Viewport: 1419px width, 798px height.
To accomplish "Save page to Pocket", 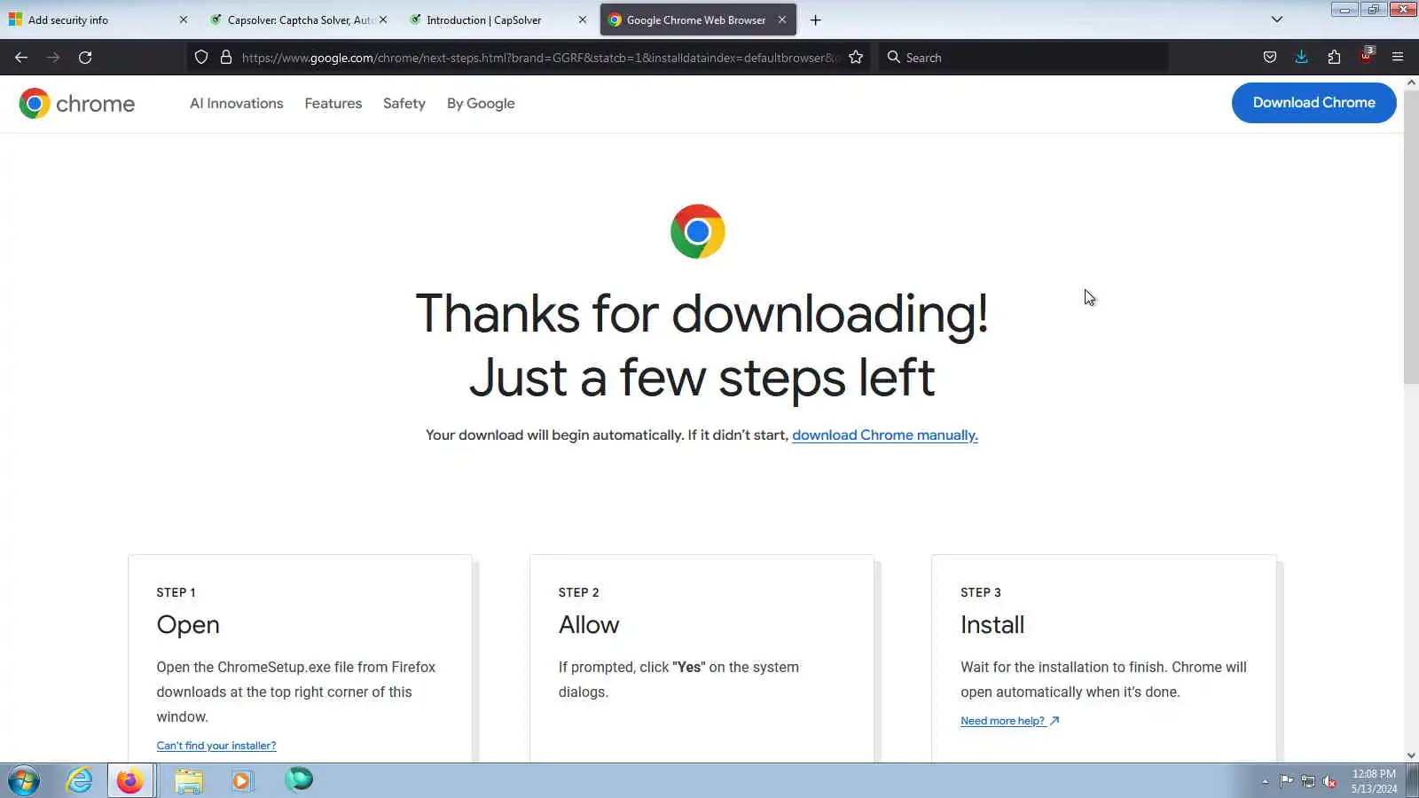I will tap(1270, 58).
